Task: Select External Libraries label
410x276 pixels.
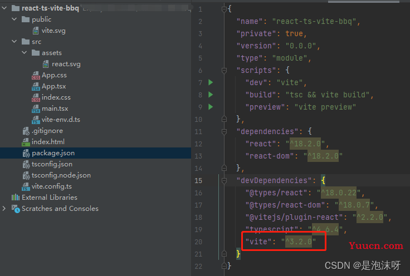Action: coord(50,198)
